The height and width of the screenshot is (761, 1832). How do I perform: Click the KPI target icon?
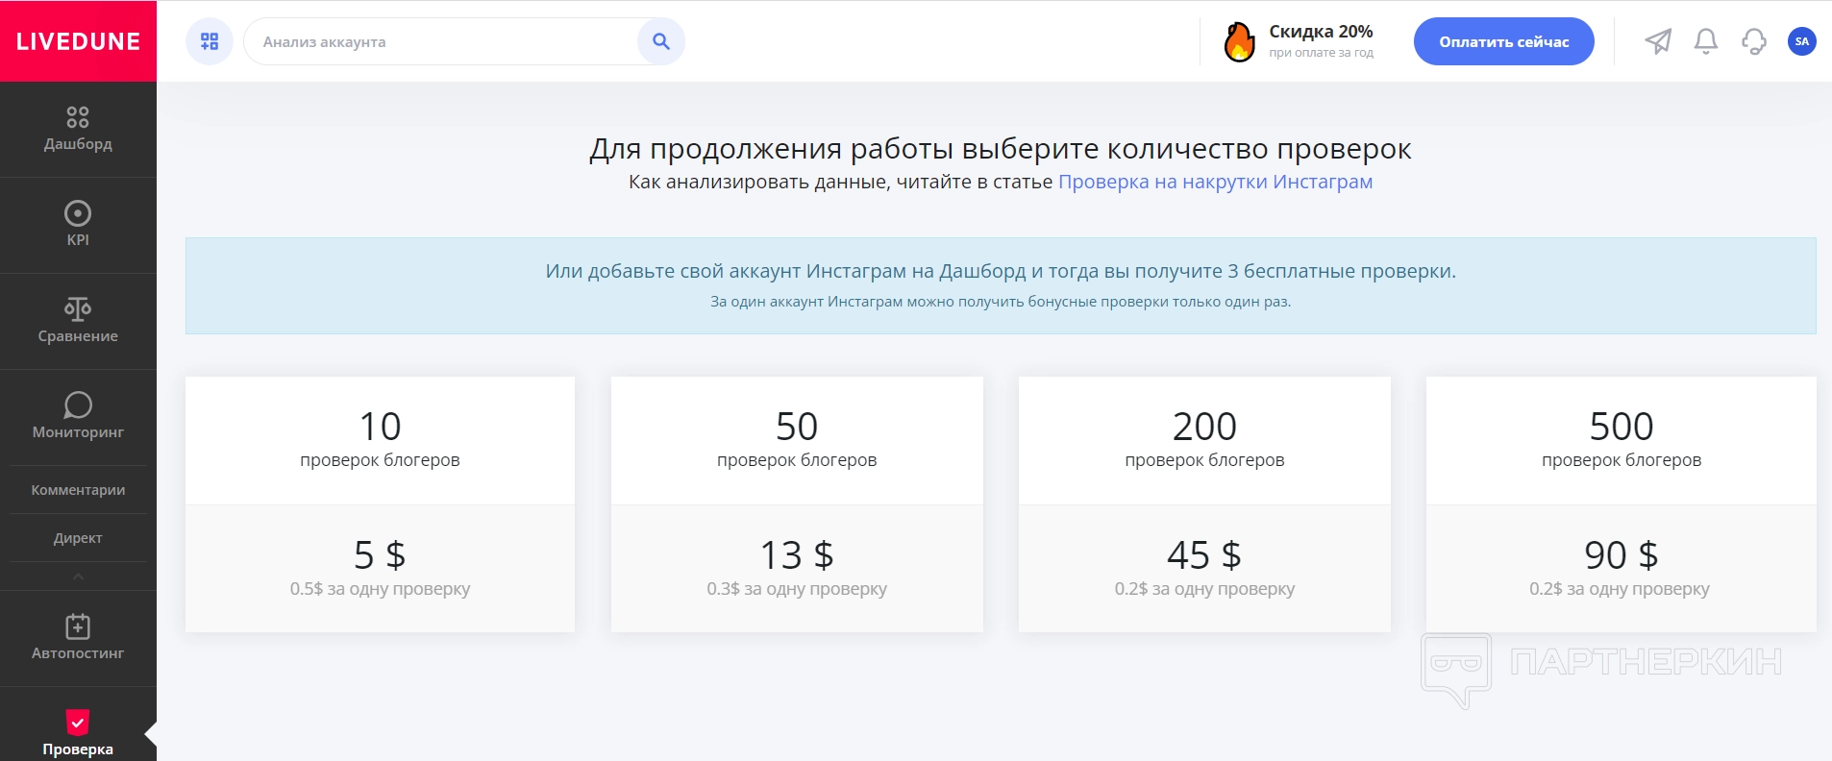coord(78,212)
